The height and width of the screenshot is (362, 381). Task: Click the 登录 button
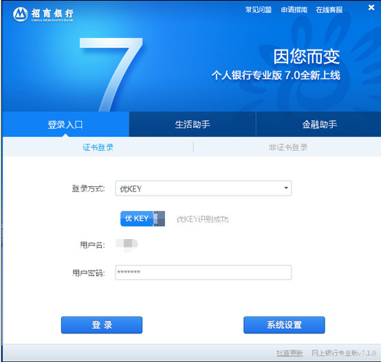[x=102, y=325]
